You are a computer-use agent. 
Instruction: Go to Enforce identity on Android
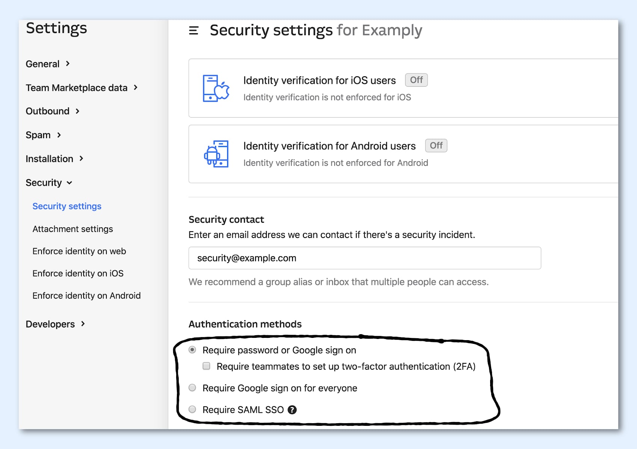point(87,296)
